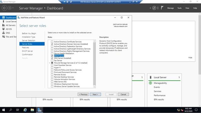Viewport: 201px width, 113px height.
Task: Click the Manageability status icon of Local Server
Action: tap(150, 83)
